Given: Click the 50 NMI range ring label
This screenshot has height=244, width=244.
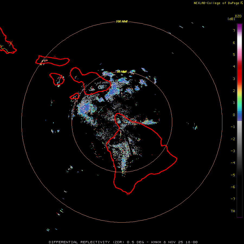Looking at the screenshot, I should tap(122, 72).
